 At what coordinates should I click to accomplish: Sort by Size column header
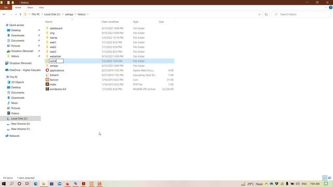point(161,22)
